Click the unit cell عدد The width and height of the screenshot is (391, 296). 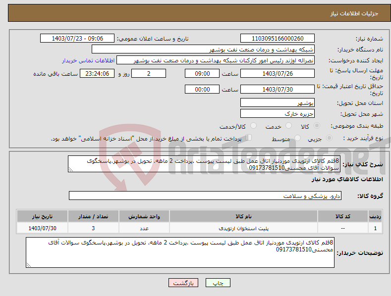click(144, 228)
